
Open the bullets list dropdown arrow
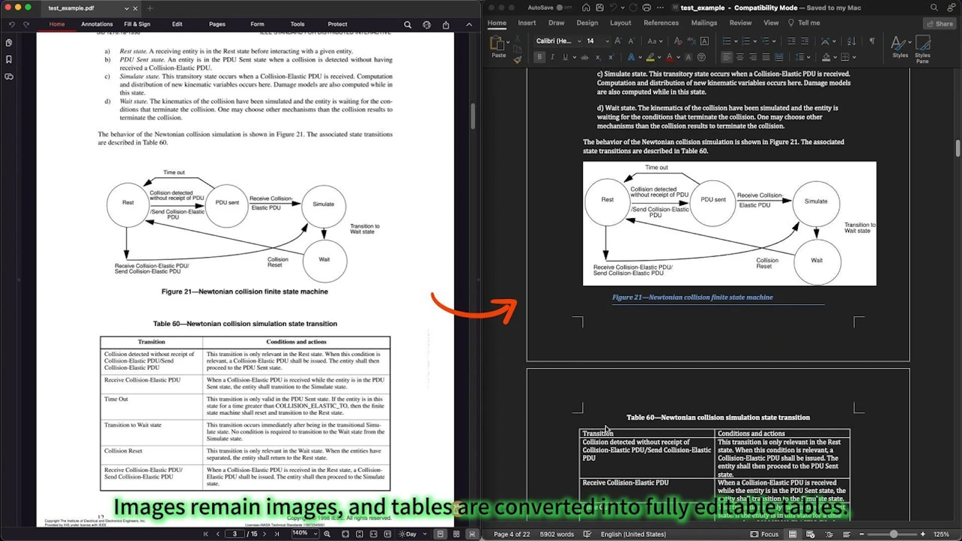[x=736, y=41]
